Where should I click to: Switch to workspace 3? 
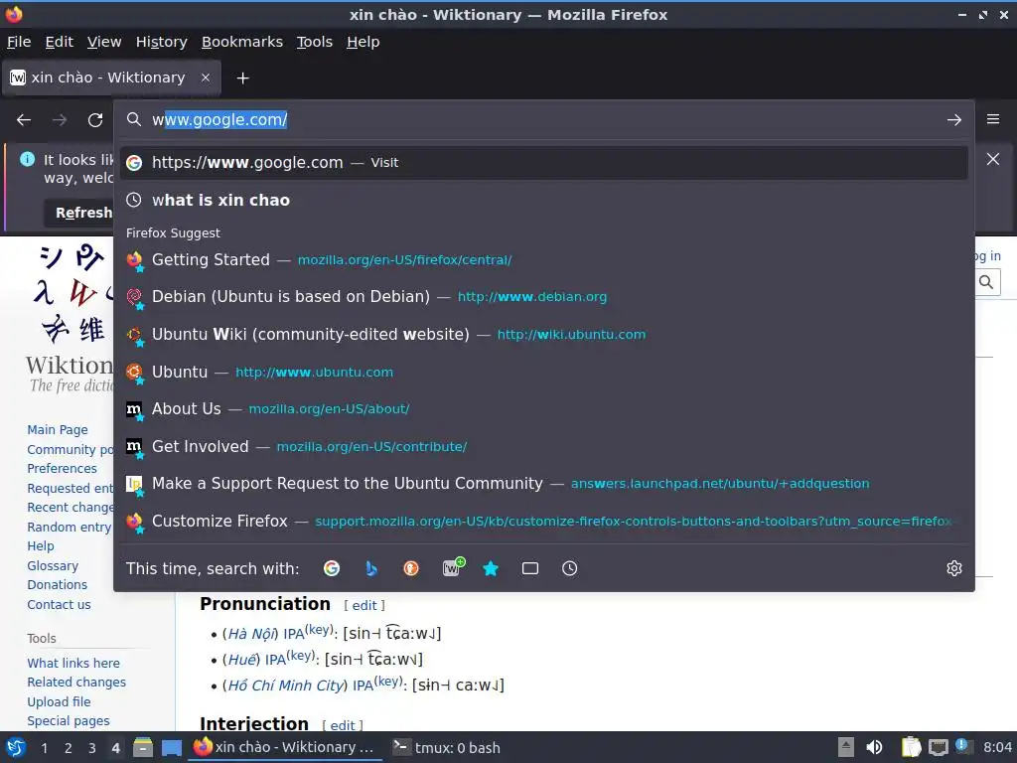click(91, 748)
